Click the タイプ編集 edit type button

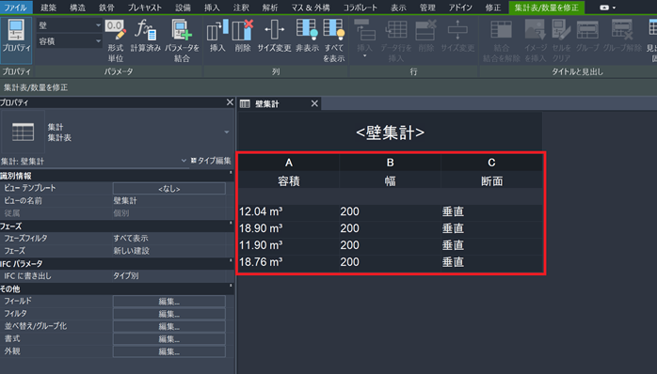click(211, 161)
